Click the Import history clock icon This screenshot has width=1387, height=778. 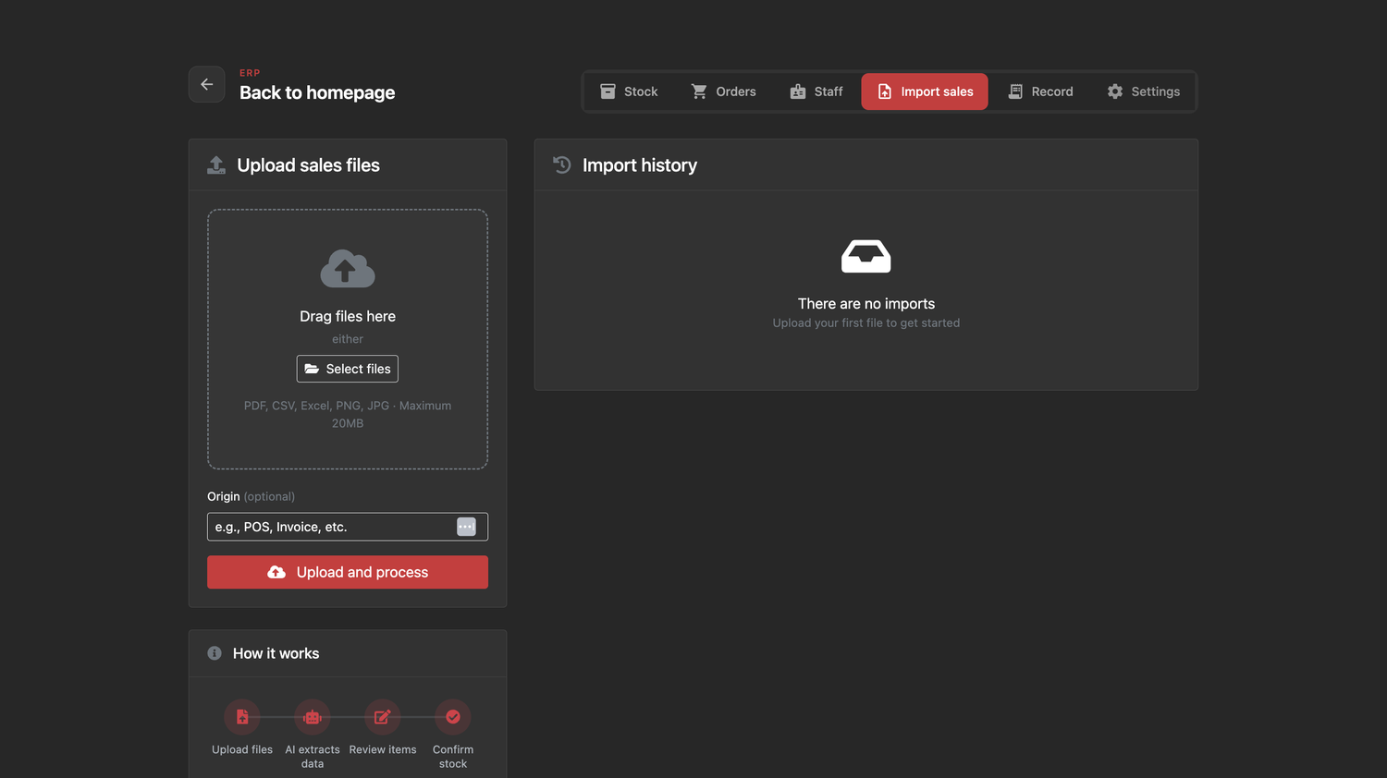pyautogui.click(x=562, y=165)
